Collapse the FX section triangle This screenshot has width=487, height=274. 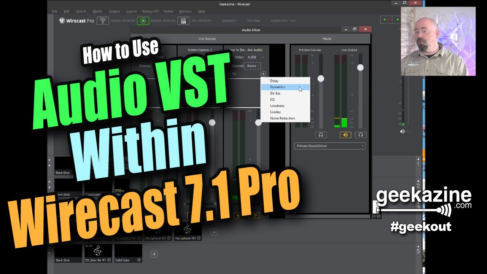click(229, 74)
